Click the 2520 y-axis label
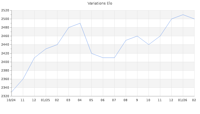This screenshot has width=200, height=114. coord(5,11)
